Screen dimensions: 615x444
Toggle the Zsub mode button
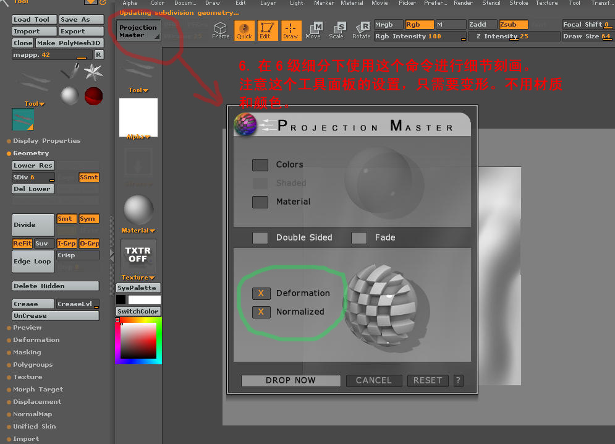(513, 24)
